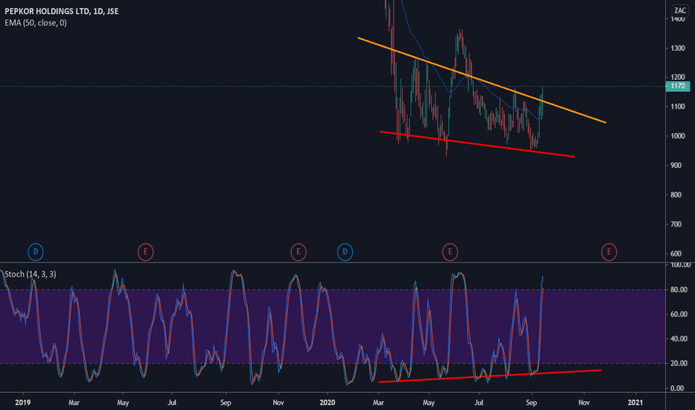
Task: Click the 1000 price axis label
Action: [678, 136]
